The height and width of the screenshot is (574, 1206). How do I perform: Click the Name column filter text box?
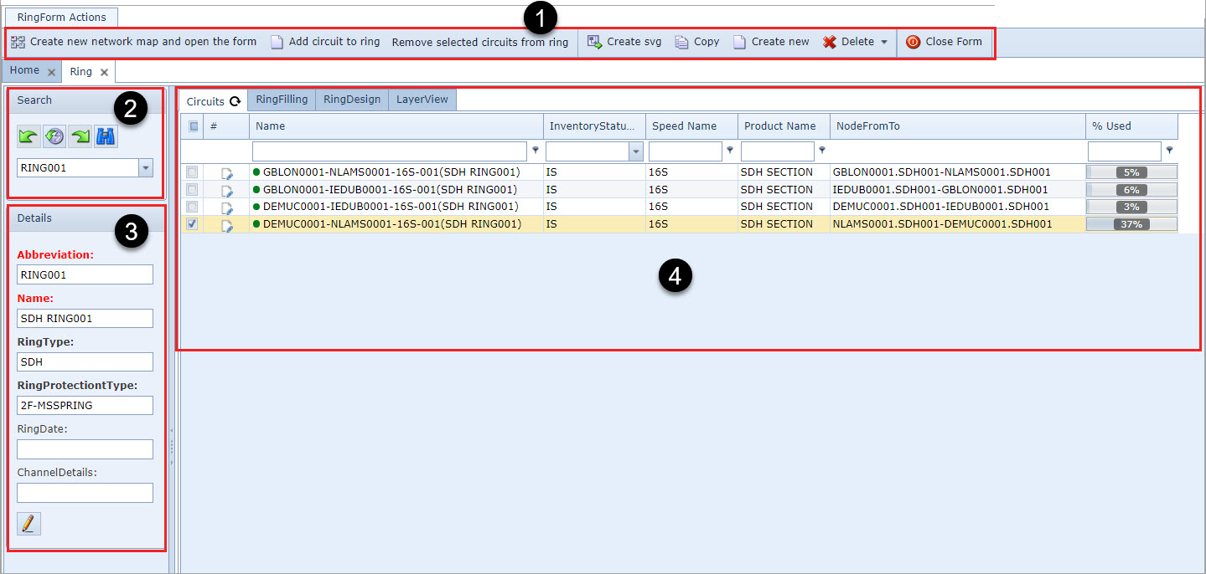pyautogui.click(x=390, y=151)
